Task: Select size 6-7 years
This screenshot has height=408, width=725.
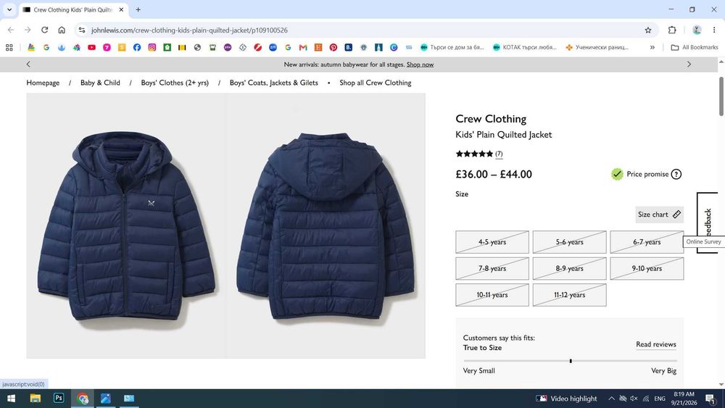Action: pos(647,242)
